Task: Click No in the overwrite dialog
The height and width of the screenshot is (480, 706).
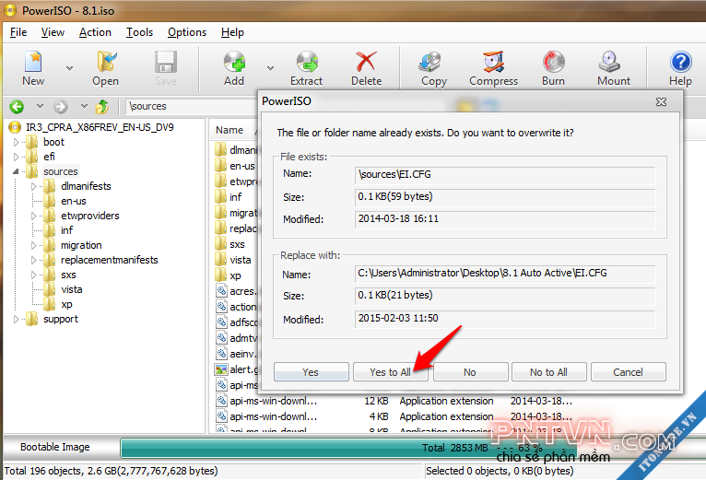Action: coord(470,372)
